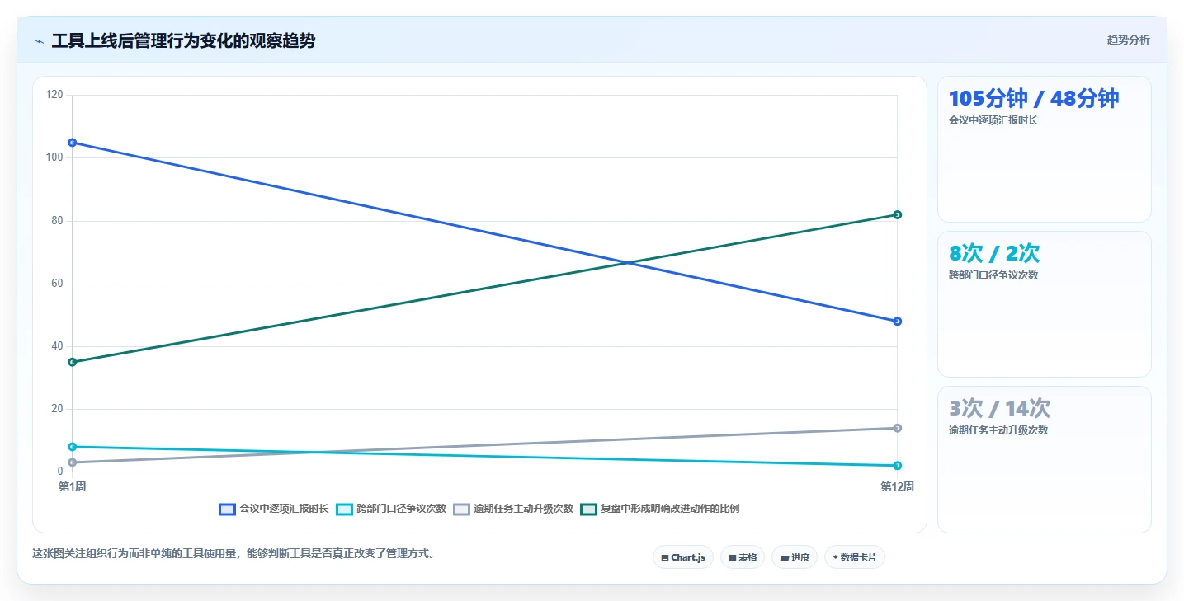
Task: Click the y-axis label 80
Action: click(58, 221)
